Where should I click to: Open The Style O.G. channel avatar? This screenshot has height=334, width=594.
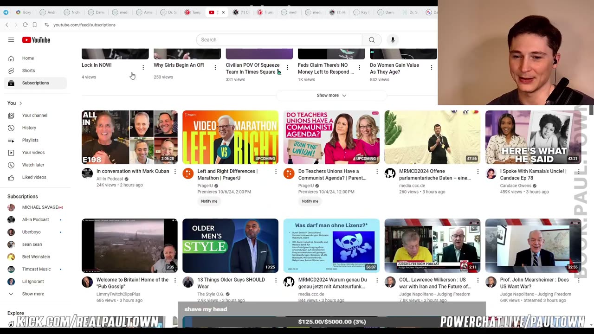coord(188,282)
